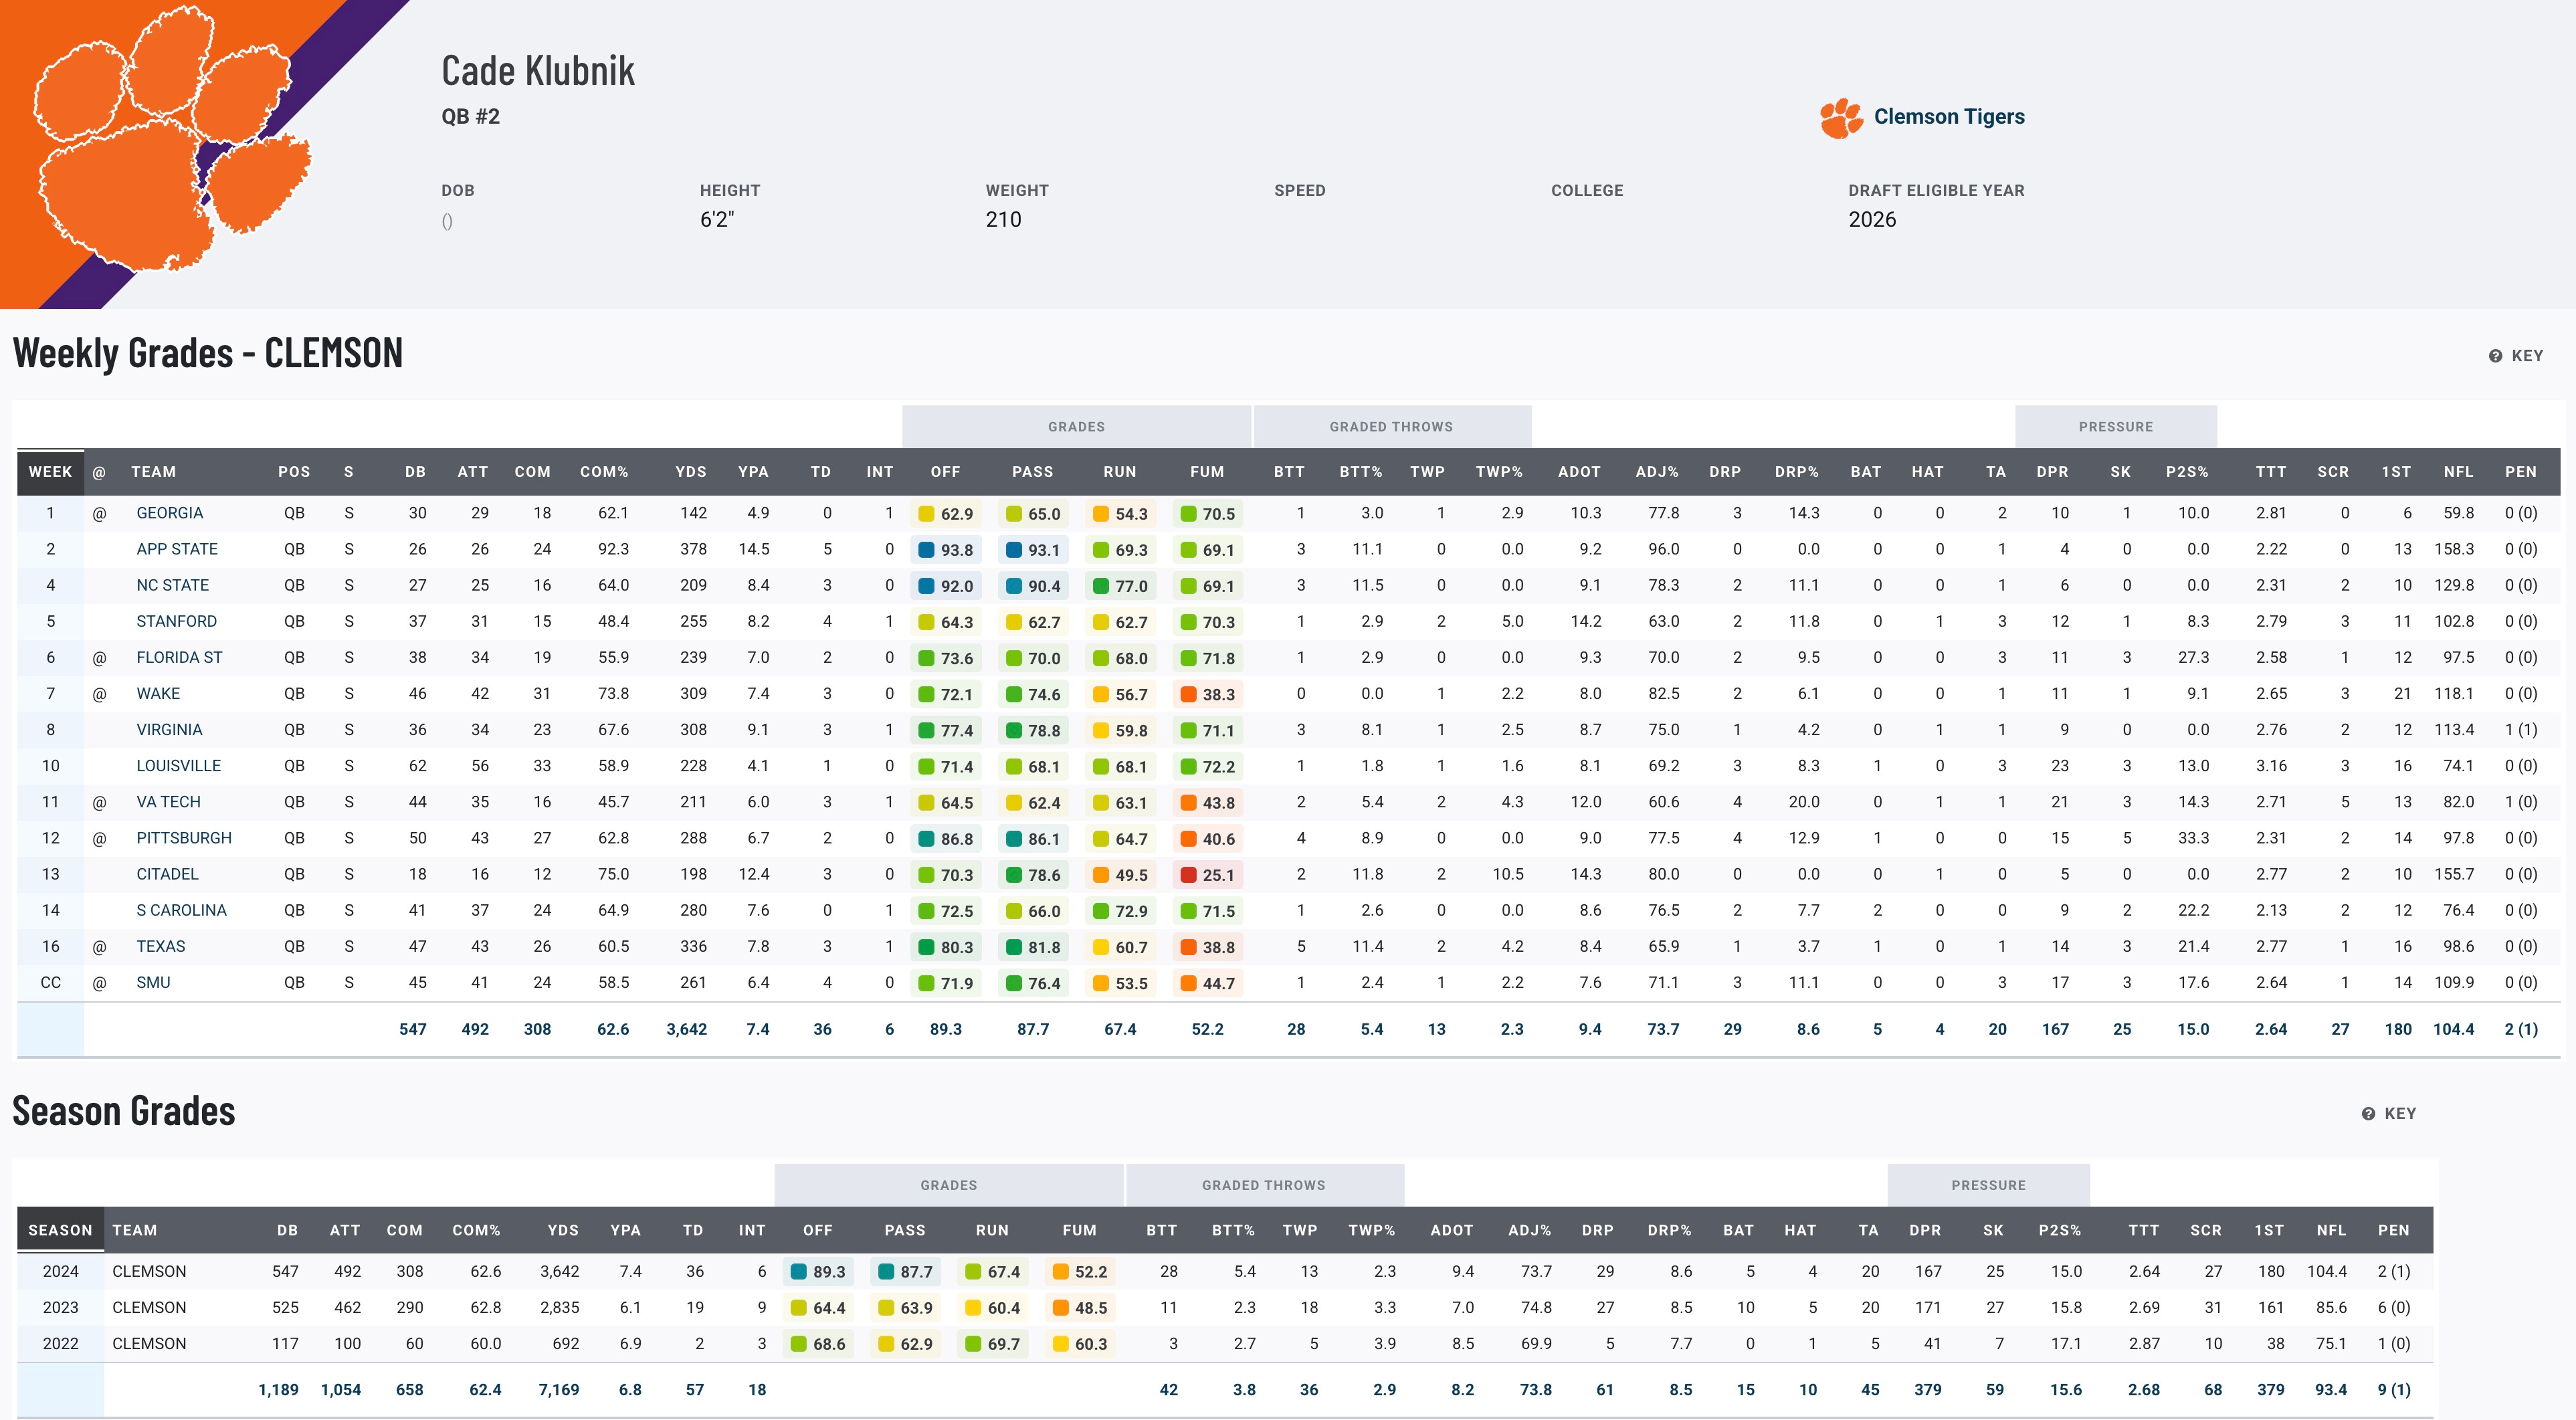Open the FLORIDA ST opponent link
The width and height of the screenshot is (2576, 1420).
point(179,657)
